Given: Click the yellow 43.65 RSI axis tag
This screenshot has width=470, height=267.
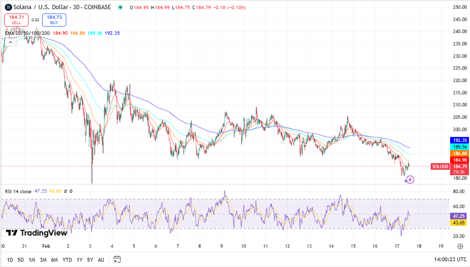Looking at the screenshot, I should (x=458, y=223).
